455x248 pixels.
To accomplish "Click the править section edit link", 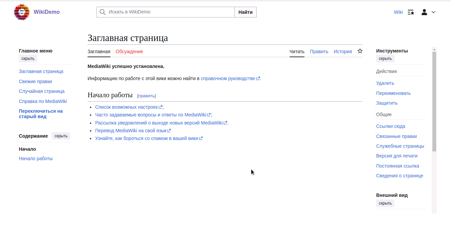I will pyautogui.click(x=147, y=96).
